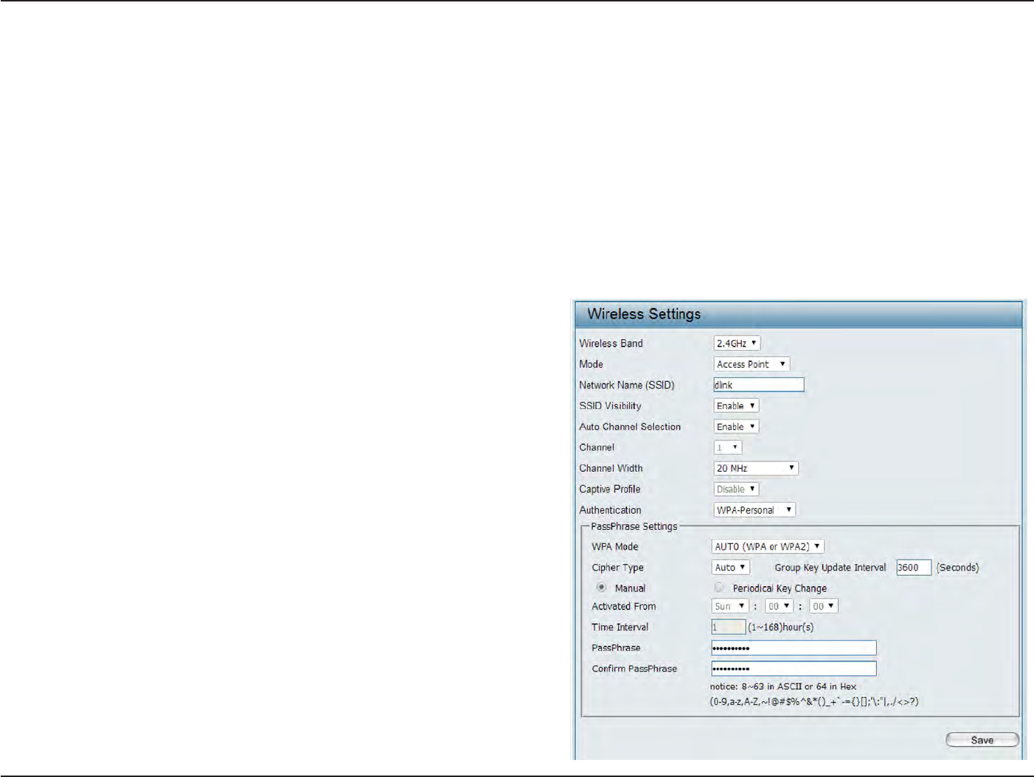This screenshot has width=1034, height=777.
Task: Click the Wireless Band label
Action: click(611, 344)
